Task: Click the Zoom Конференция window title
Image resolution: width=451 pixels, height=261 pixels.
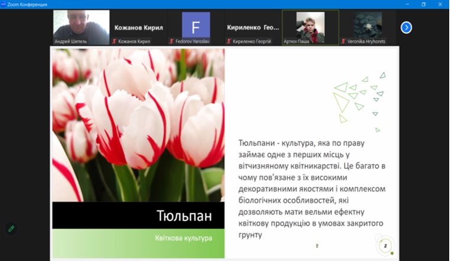Action: (27, 5)
